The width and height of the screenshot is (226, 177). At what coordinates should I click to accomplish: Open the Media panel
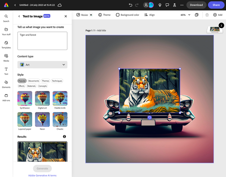pyautogui.click(x=6, y=58)
